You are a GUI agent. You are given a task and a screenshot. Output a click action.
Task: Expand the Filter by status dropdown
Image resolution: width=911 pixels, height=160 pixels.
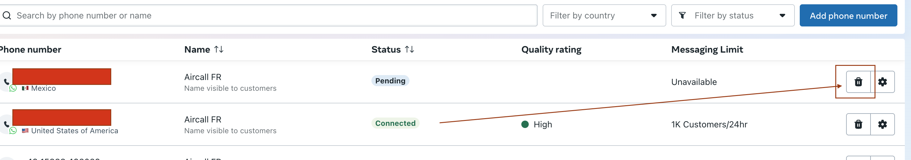coord(733,15)
